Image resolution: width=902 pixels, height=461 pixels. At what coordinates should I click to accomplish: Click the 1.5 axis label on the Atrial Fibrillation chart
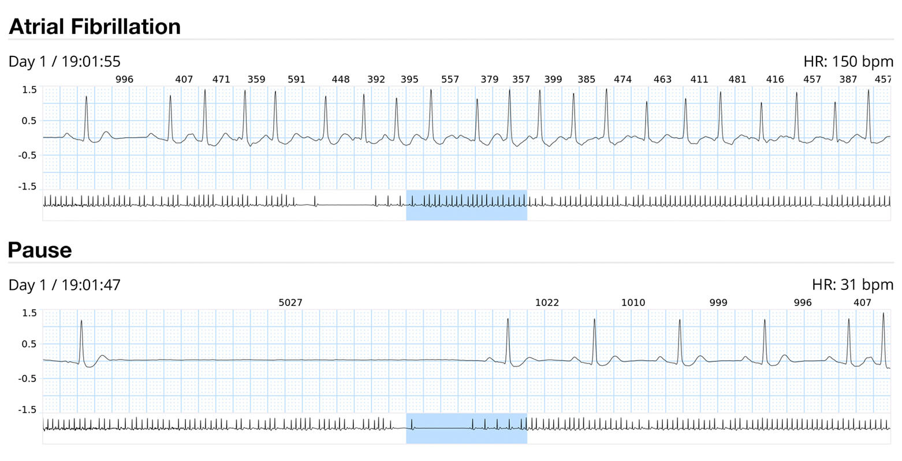29,90
